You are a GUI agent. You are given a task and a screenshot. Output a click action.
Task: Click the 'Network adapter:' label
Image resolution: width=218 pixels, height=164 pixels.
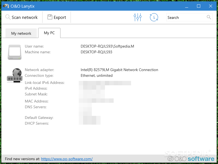coord(40,70)
